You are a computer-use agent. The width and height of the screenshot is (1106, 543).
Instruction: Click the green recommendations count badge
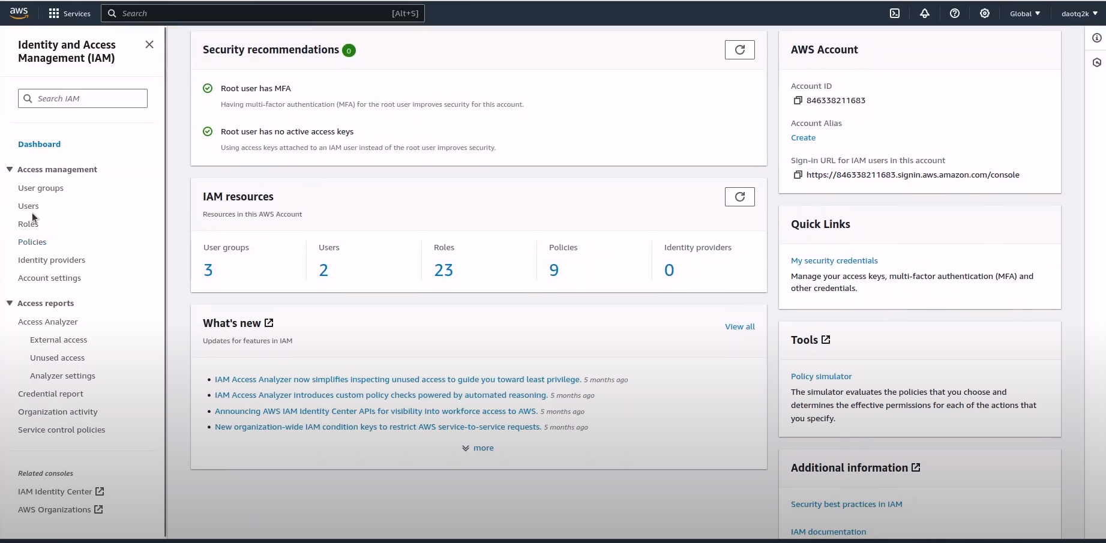[349, 50]
